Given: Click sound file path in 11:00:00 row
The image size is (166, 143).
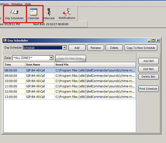Looking at the screenshot, I should pos(95,86).
